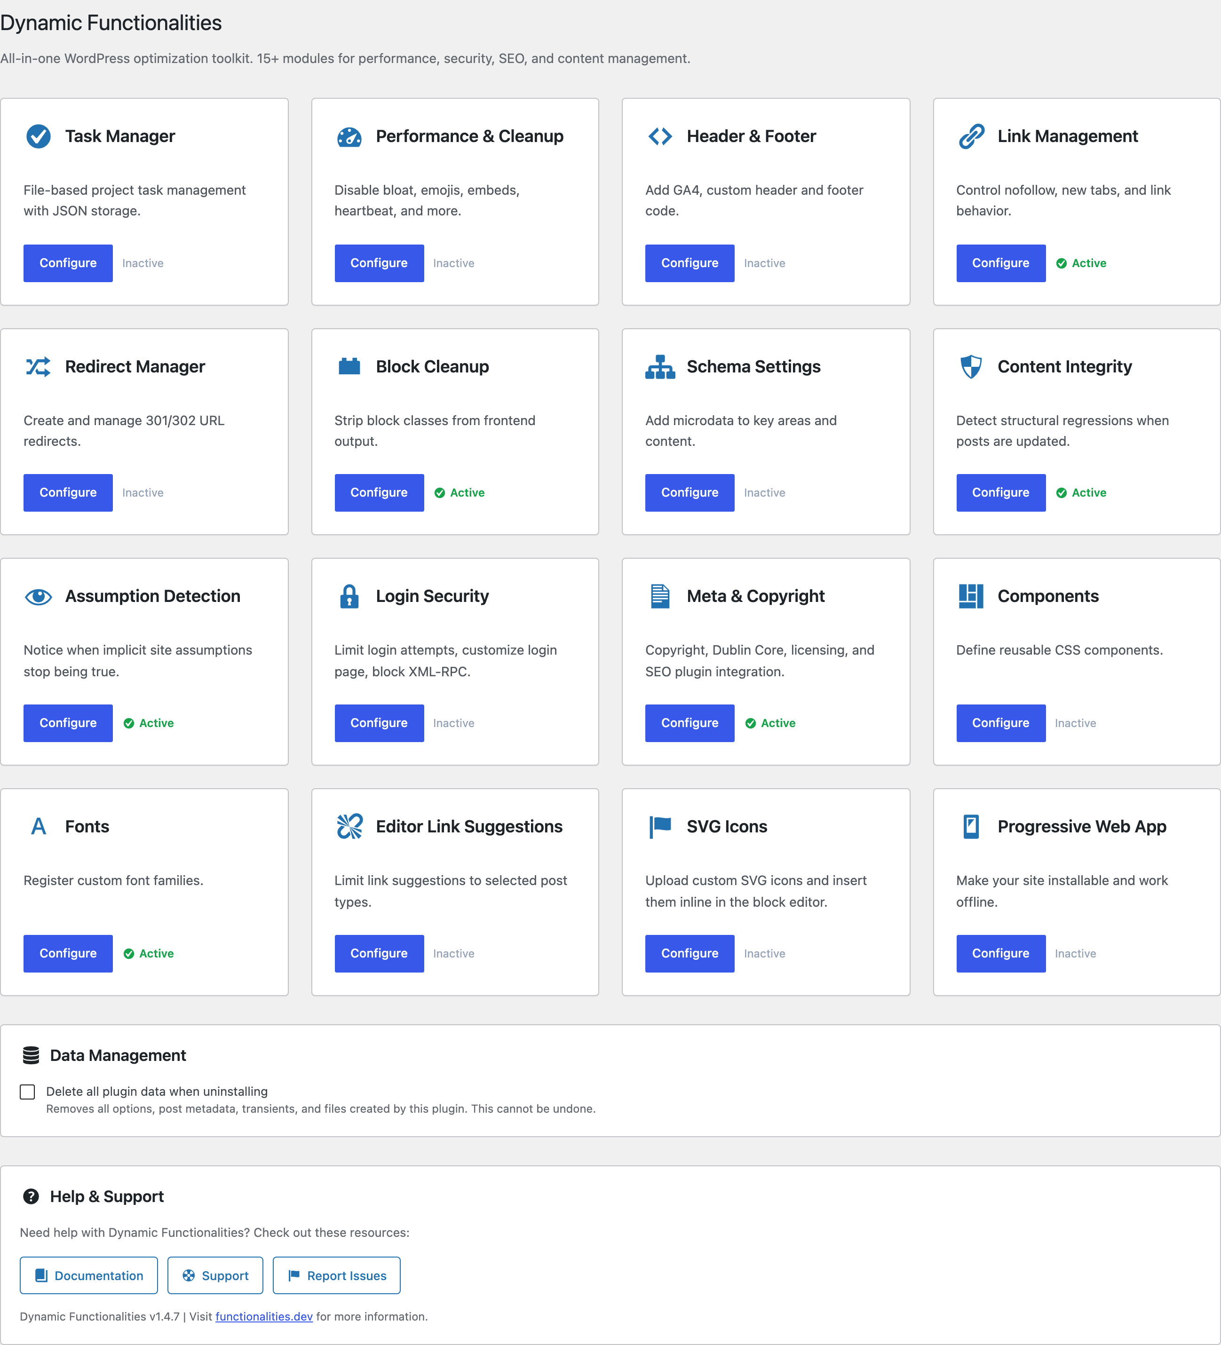The width and height of the screenshot is (1221, 1345).
Task: Click the Dynamic Functionalities page heading
Action: click(111, 23)
